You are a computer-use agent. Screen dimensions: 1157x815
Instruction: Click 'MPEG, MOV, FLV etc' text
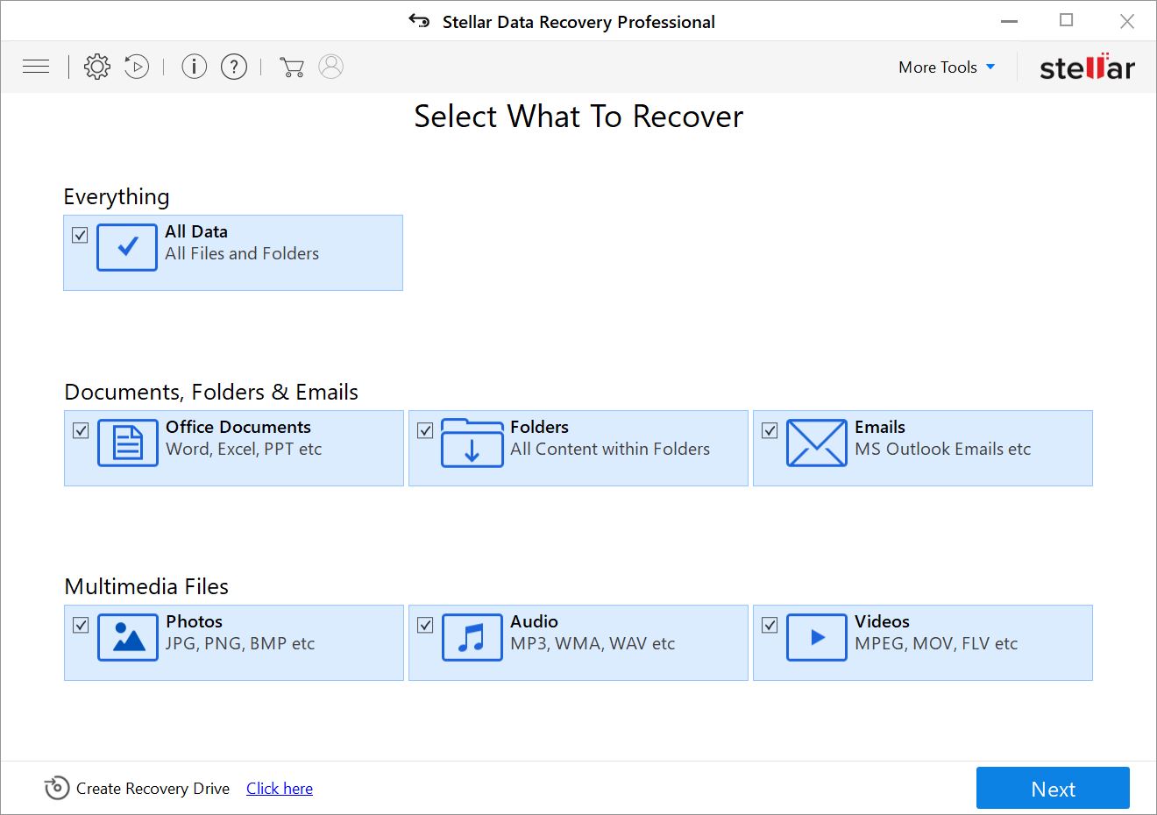coord(936,643)
